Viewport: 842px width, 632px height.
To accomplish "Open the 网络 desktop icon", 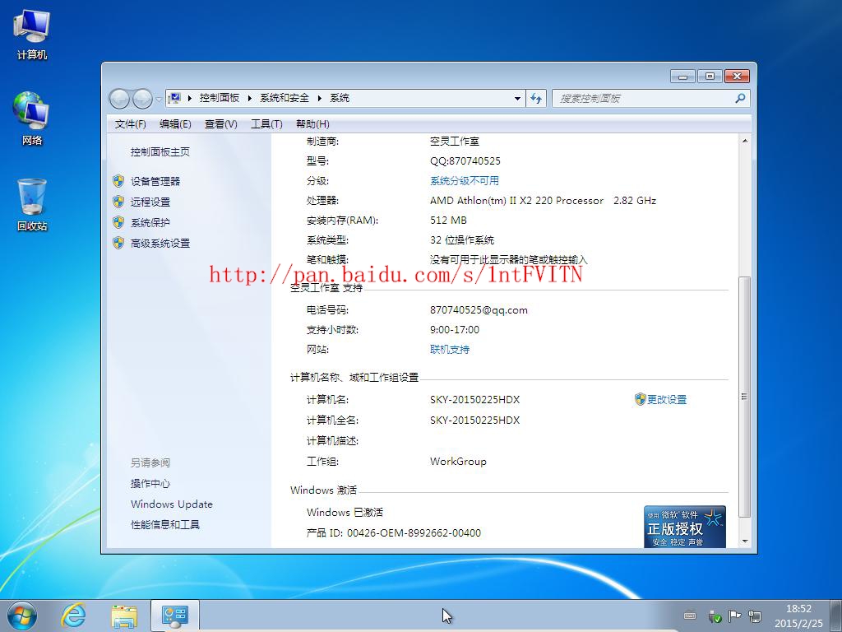I will 32,119.
